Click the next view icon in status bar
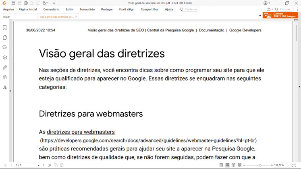The image size is (301, 169). pyautogui.click(x=62, y=165)
